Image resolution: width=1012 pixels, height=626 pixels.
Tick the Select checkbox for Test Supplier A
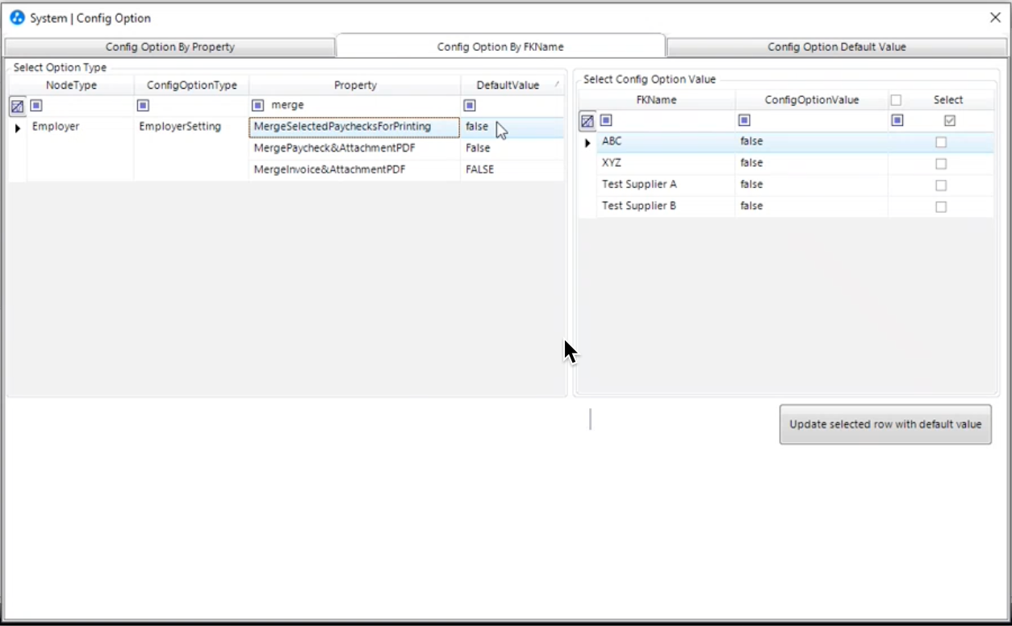pos(941,186)
